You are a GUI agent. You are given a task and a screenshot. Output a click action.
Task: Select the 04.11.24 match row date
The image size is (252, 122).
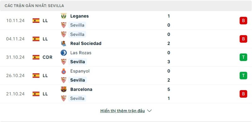[x=15, y=39]
